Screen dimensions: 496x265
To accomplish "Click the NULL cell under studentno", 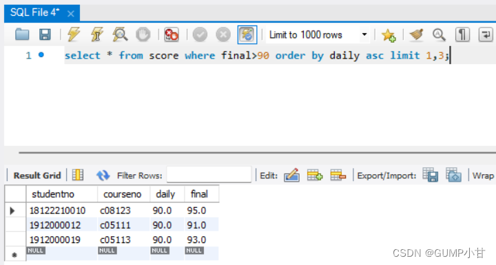I will tap(62, 253).
